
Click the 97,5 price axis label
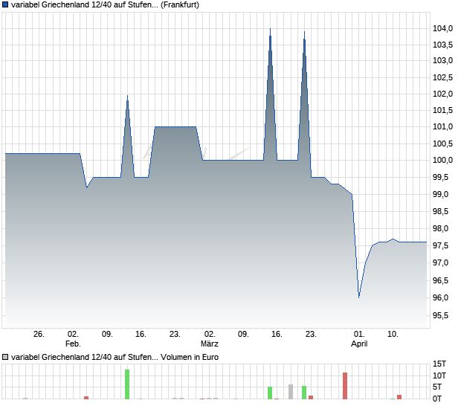point(440,245)
